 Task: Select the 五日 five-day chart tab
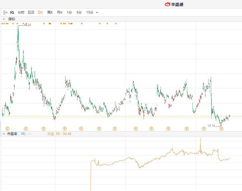click(31, 12)
